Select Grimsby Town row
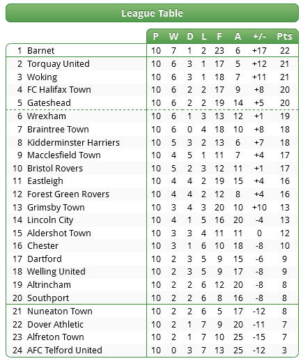 click(152, 207)
